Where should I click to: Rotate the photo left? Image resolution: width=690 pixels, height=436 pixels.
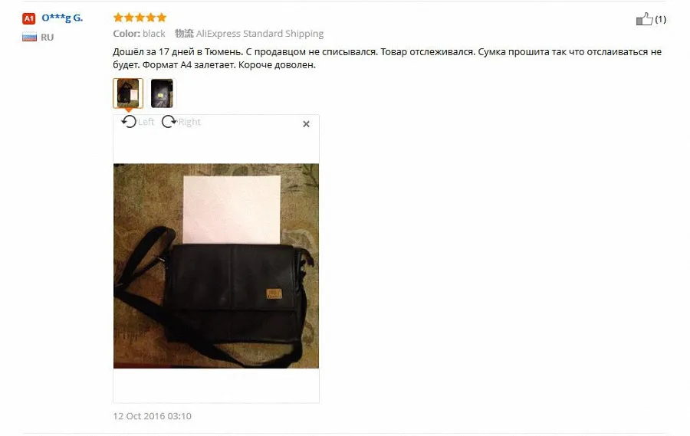tap(129, 121)
